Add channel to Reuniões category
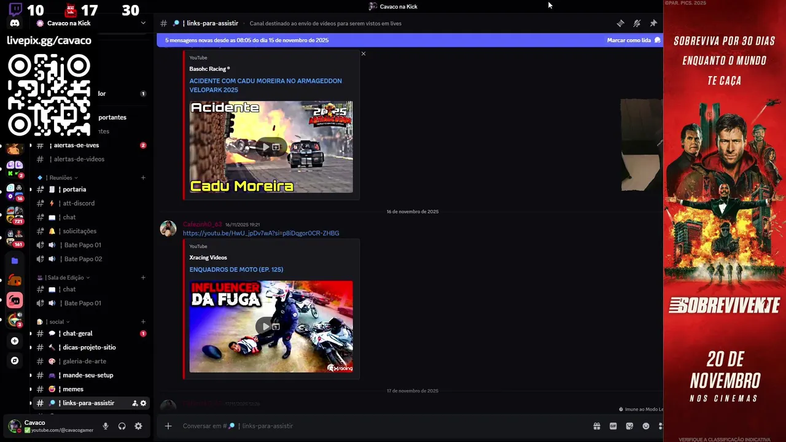This screenshot has width=786, height=442. 143,178
